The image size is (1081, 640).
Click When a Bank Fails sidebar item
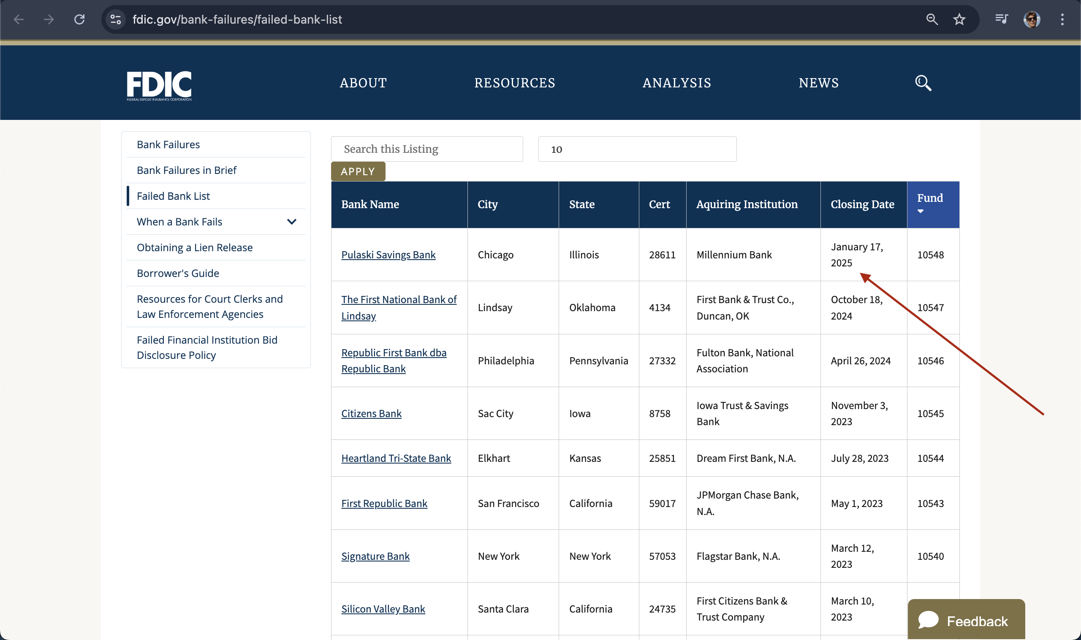(179, 222)
